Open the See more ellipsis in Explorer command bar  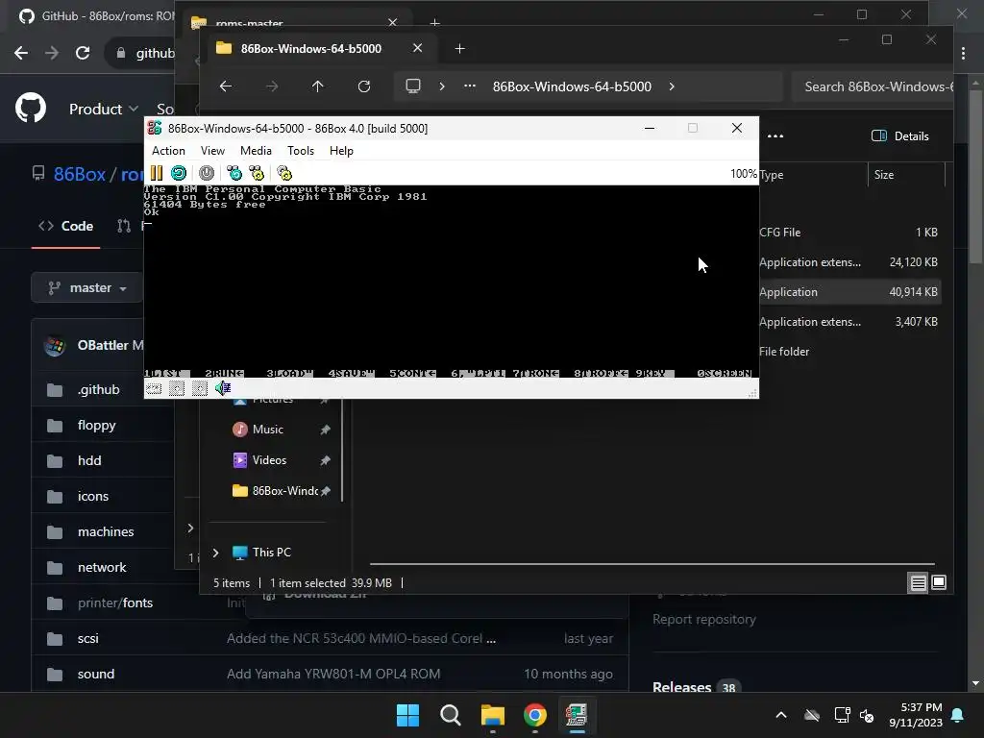point(775,136)
